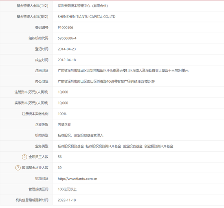Click the 注册资本实缴比例 label
The height and width of the screenshot is (208, 224).
click(35, 114)
